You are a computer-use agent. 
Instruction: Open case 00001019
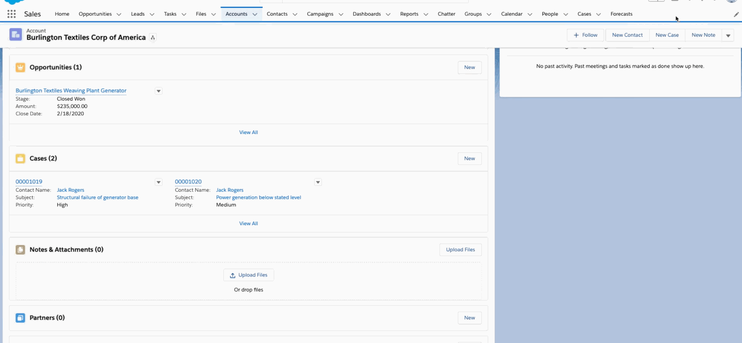(x=28, y=181)
